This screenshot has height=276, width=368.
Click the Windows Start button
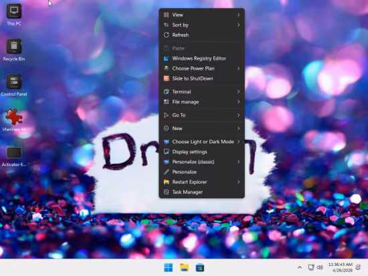click(168, 267)
